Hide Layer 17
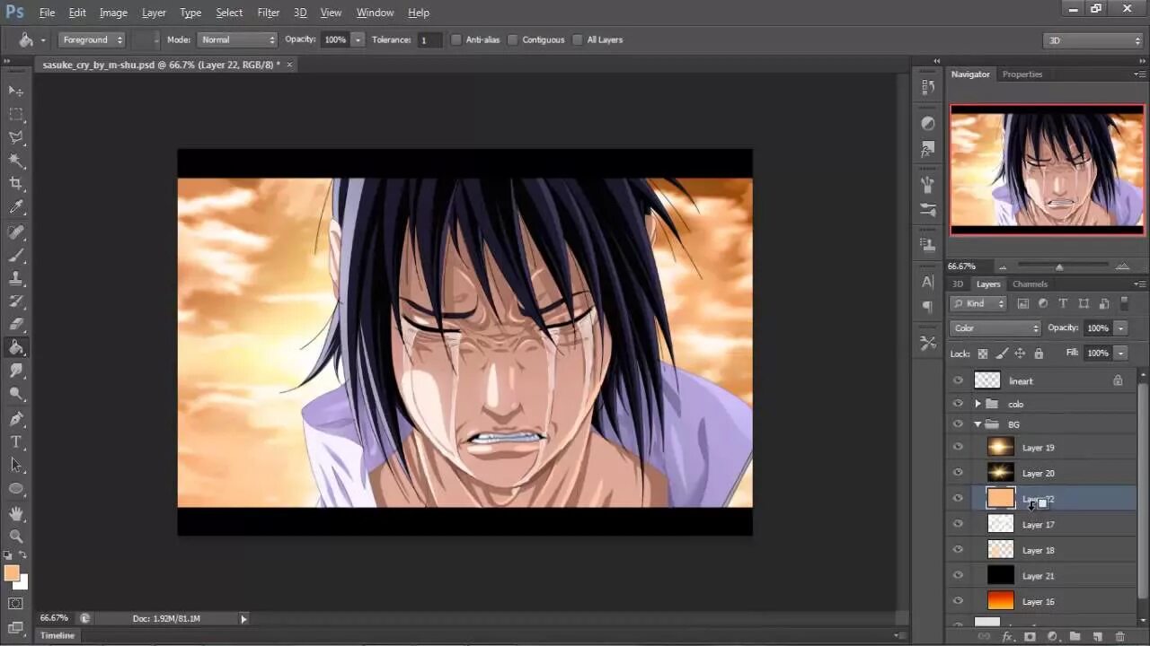The height and width of the screenshot is (646, 1150). [x=958, y=524]
